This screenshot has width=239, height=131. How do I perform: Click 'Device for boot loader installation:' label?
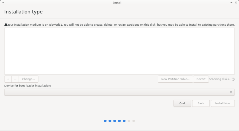pos(27,86)
